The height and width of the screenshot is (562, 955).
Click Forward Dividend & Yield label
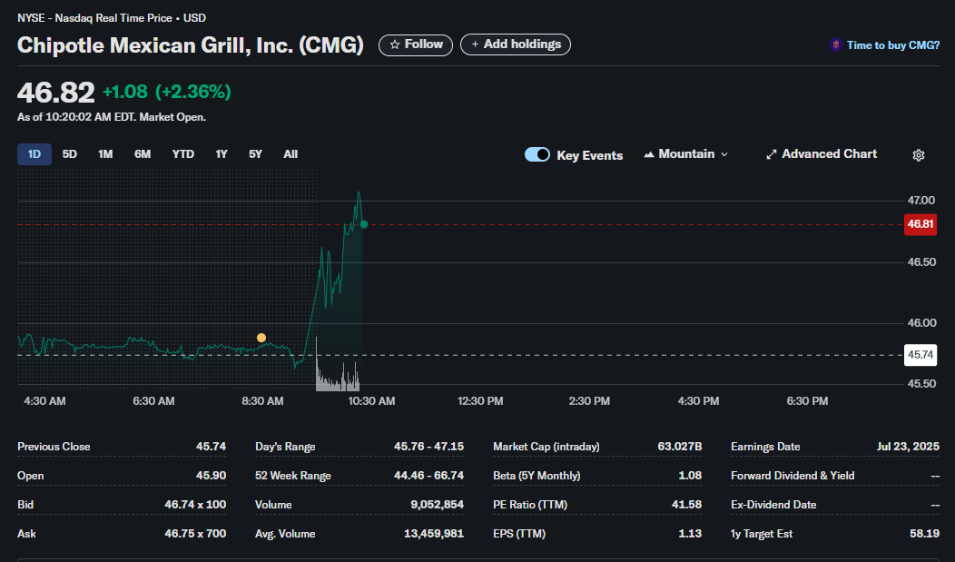tap(793, 476)
